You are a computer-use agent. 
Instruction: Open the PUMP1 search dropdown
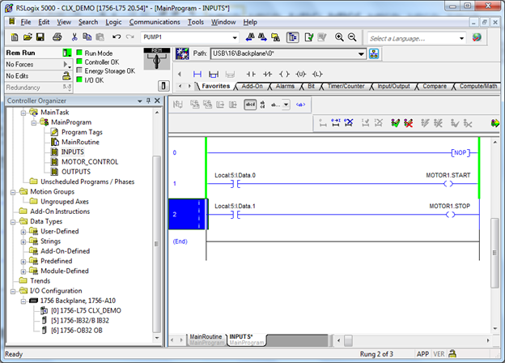click(x=235, y=38)
